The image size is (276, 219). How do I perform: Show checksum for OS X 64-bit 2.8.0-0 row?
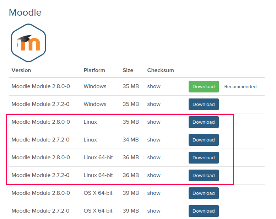pos(154,193)
